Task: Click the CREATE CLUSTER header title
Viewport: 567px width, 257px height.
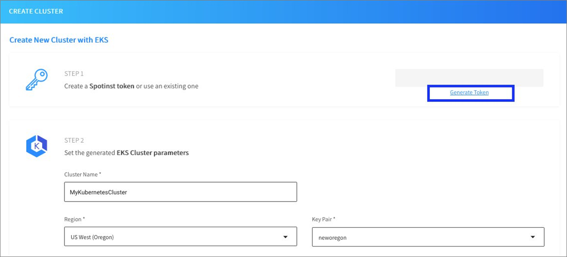Action: point(36,11)
